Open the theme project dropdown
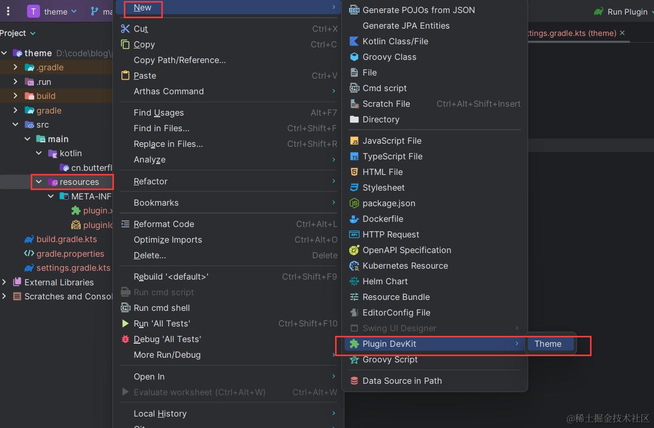Image resolution: width=654 pixels, height=428 pixels. (x=52, y=11)
